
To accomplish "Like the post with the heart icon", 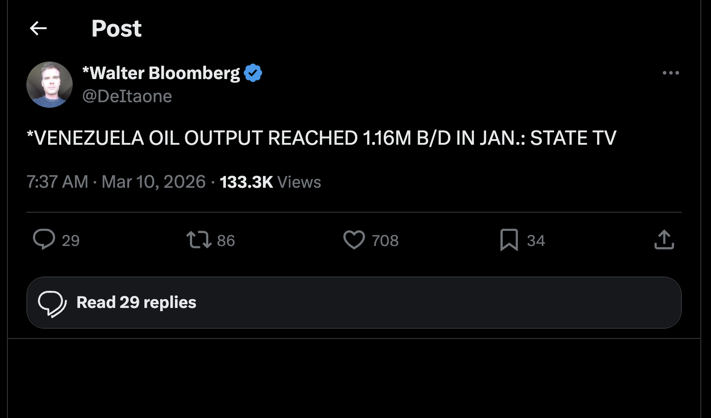I will 354,240.
